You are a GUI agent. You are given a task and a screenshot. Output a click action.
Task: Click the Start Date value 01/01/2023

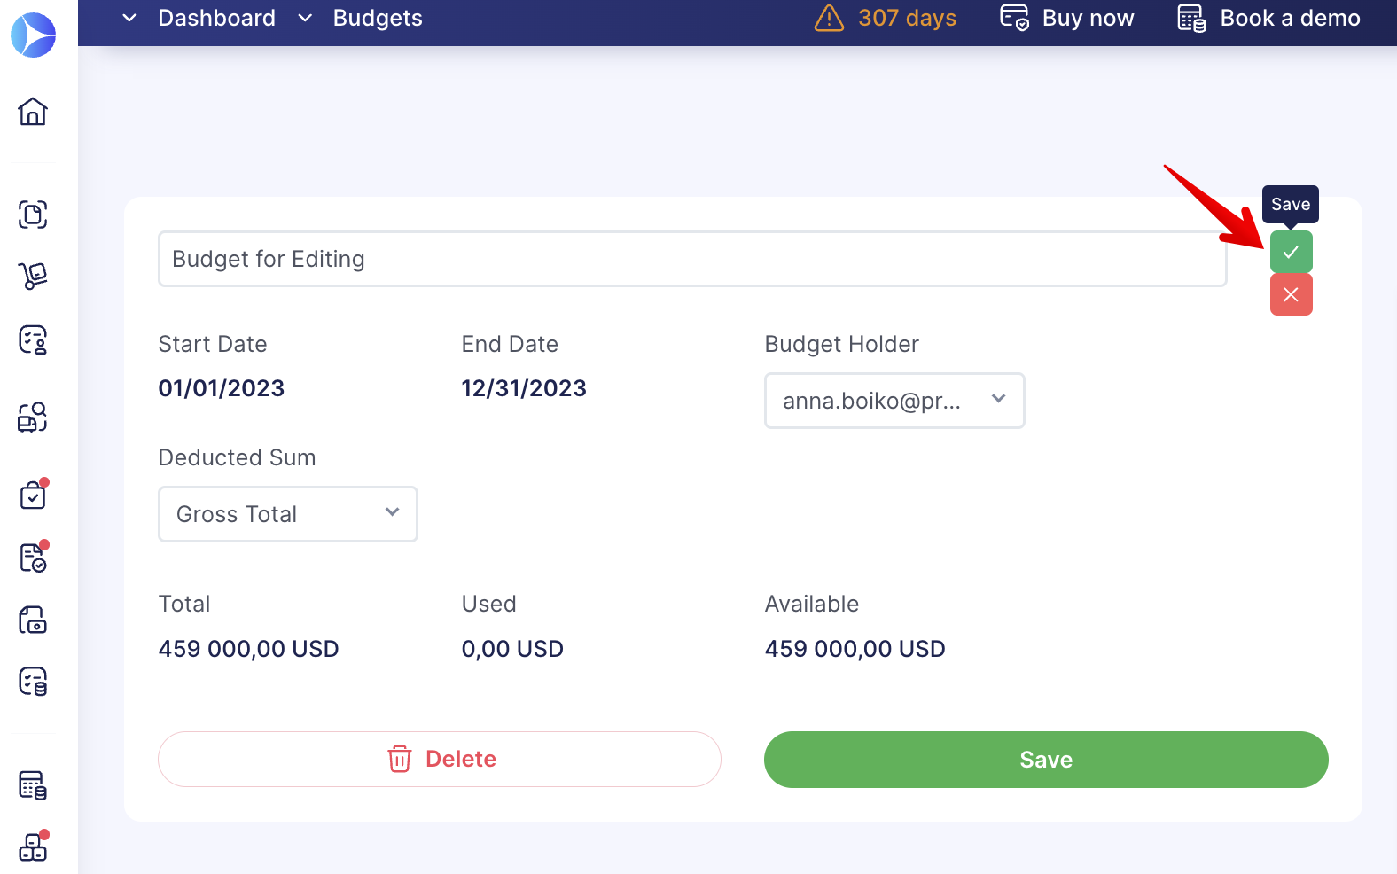pyautogui.click(x=222, y=388)
